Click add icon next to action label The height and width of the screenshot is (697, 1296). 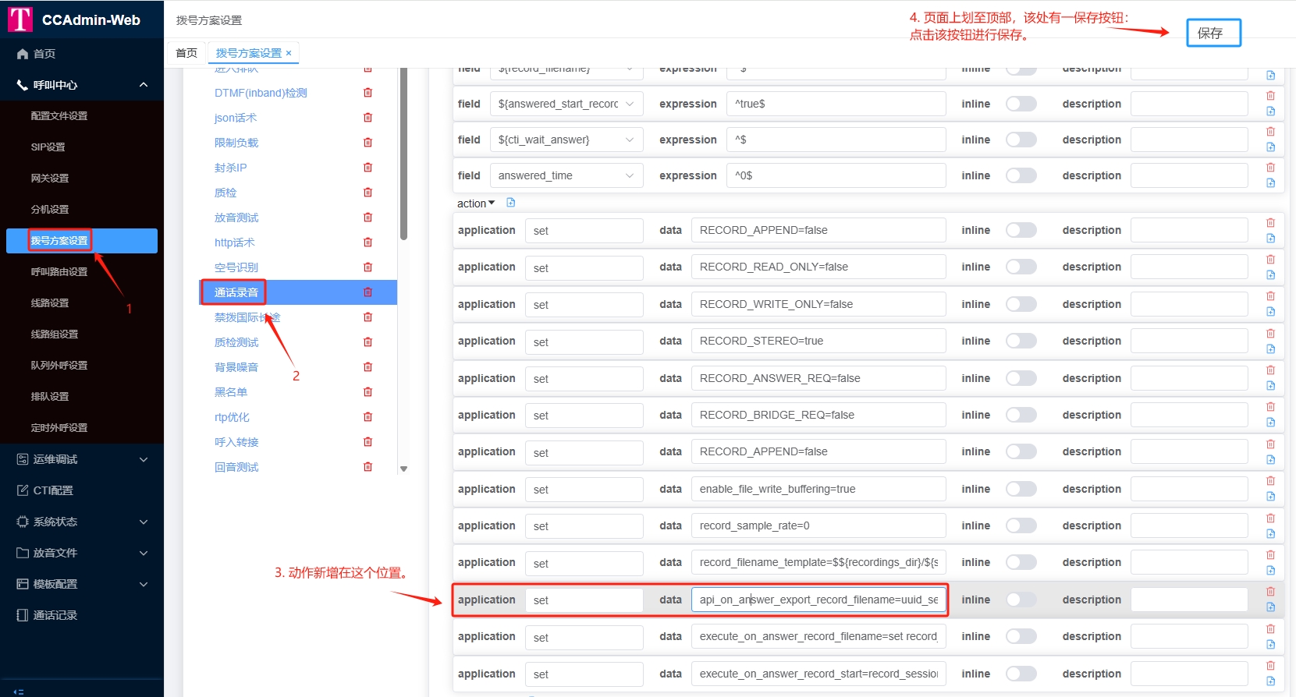511,203
